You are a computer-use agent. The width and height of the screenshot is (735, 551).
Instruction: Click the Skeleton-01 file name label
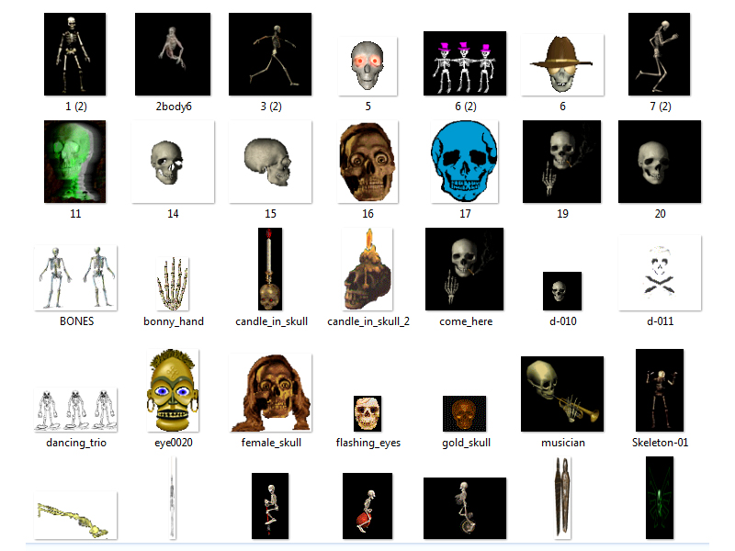(660, 443)
